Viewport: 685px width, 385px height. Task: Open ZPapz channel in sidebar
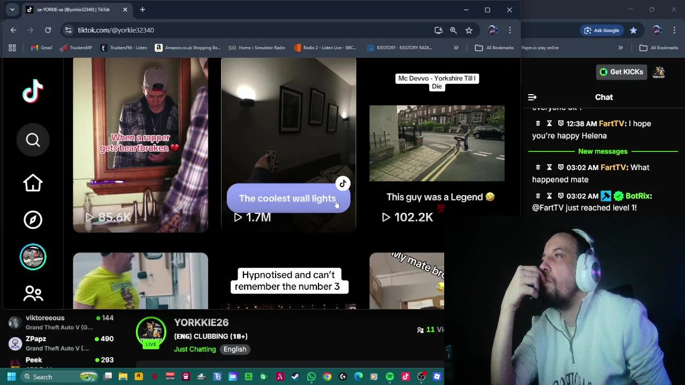pyautogui.click(x=62, y=343)
